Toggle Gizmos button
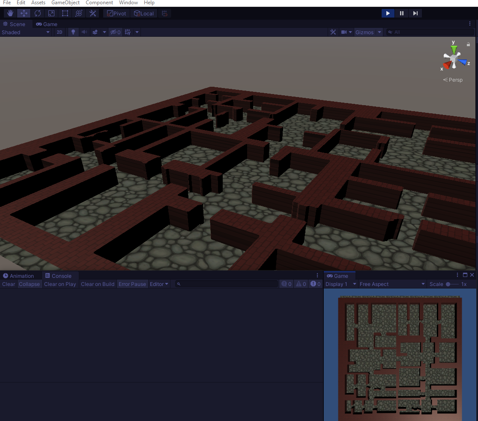The image size is (478, 421). 364,32
